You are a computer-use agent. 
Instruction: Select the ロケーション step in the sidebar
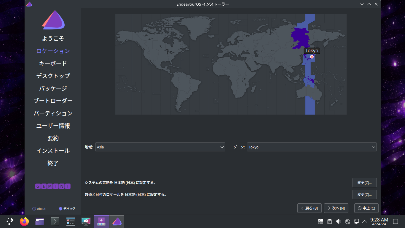point(53,51)
